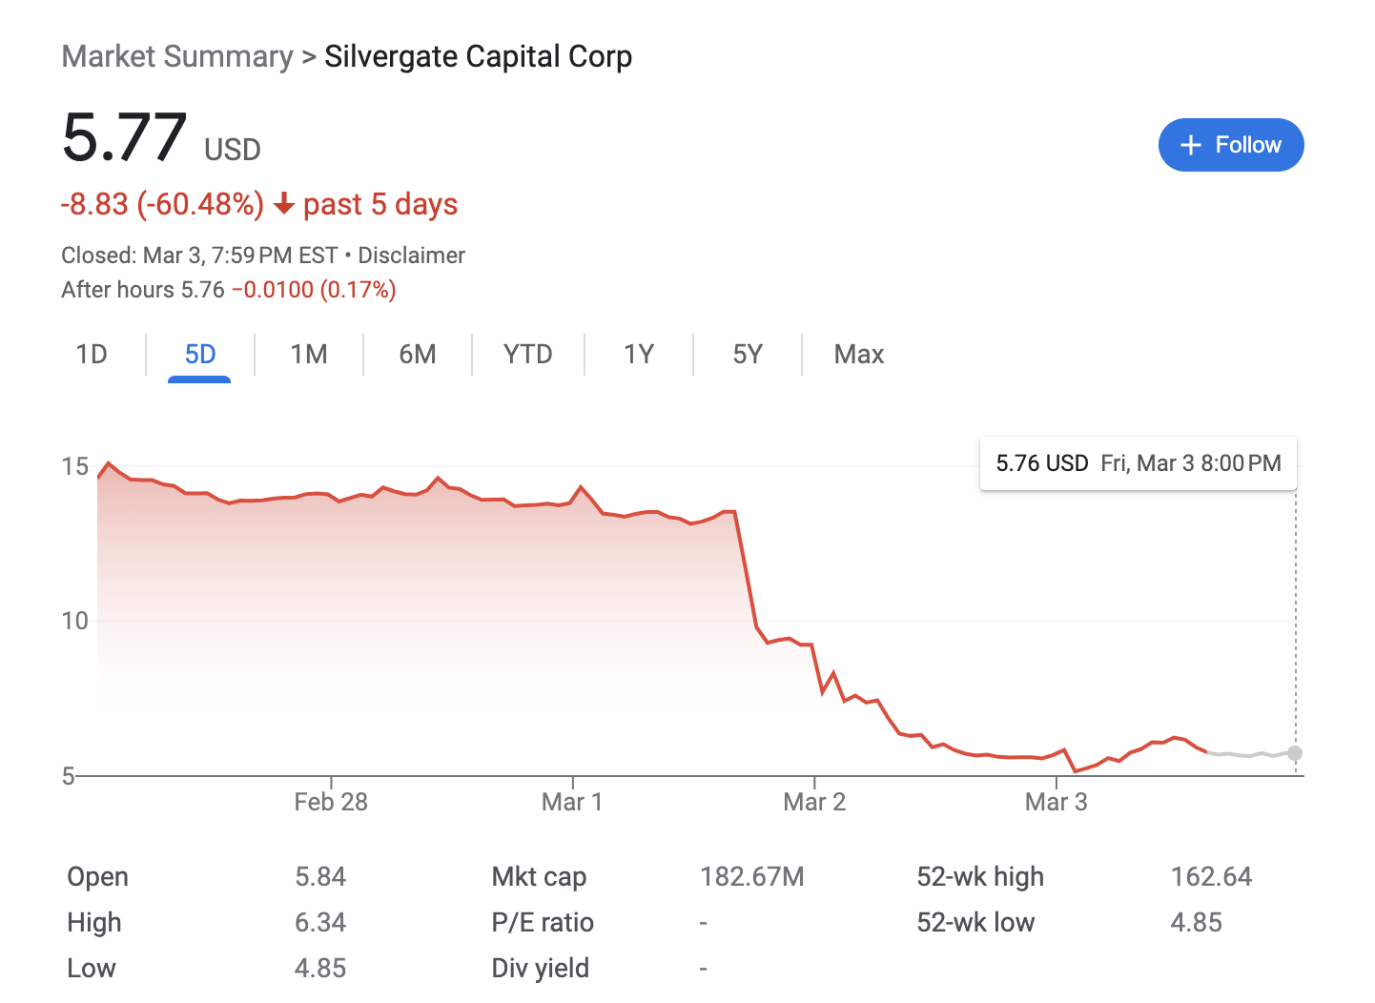
Task: Show the 6M chart range
Action: click(x=418, y=355)
